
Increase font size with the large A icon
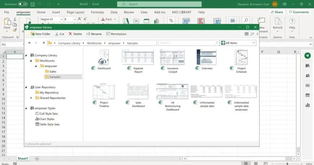pyautogui.click(x=80, y=19)
